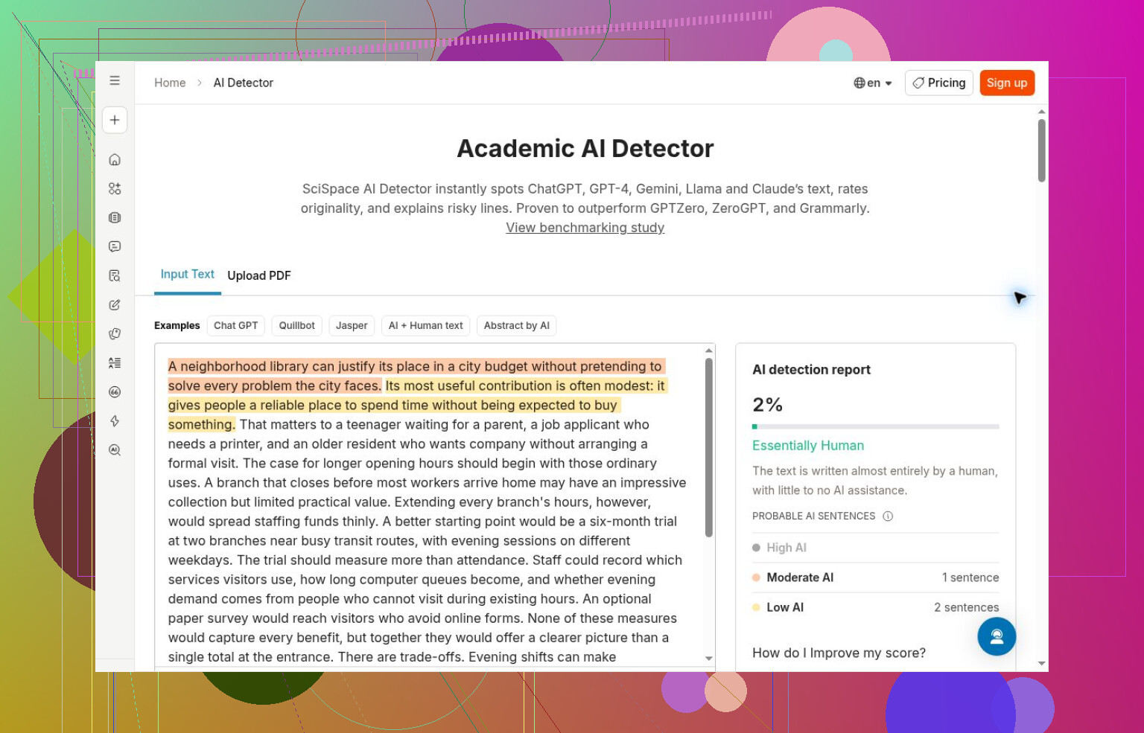Click the plus new item button

click(x=115, y=120)
